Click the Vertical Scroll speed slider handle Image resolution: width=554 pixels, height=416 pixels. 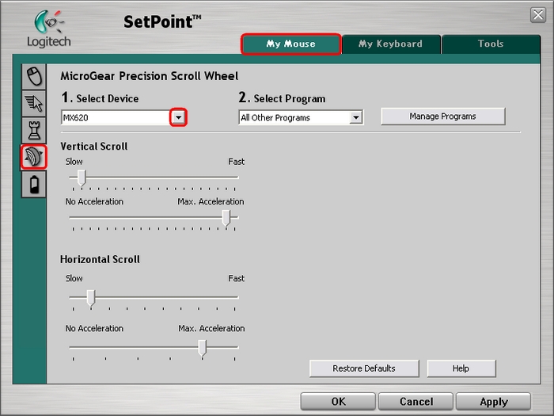(81, 177)
